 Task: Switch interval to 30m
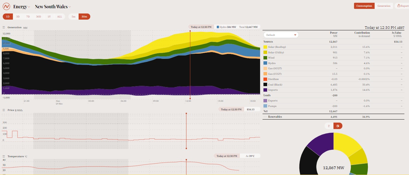point(84,17)
